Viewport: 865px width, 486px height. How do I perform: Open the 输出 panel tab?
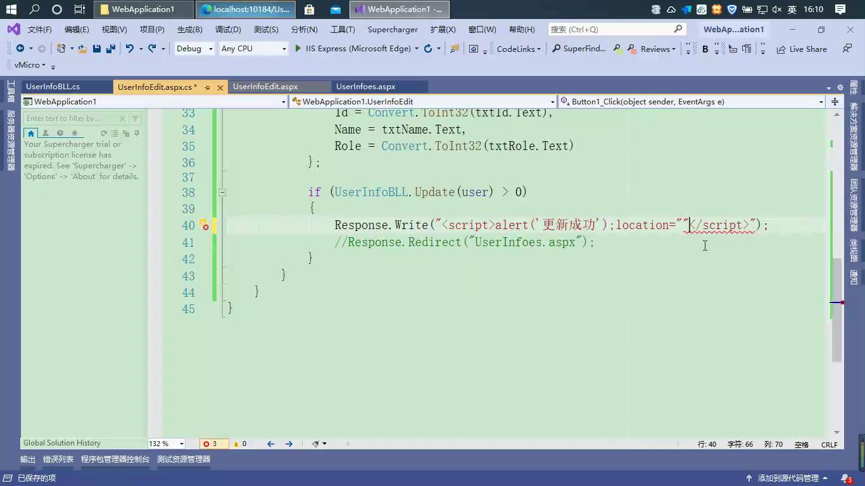click(28, 459)
